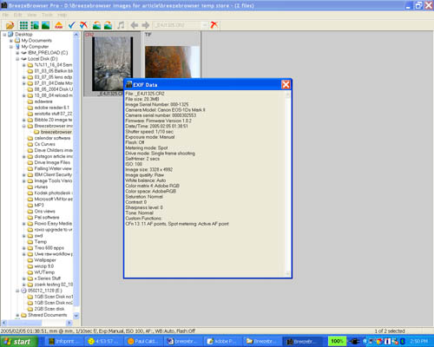Select the TIF image thumbnail
This screenshot has width=434, height=347.
pos(173,55)
